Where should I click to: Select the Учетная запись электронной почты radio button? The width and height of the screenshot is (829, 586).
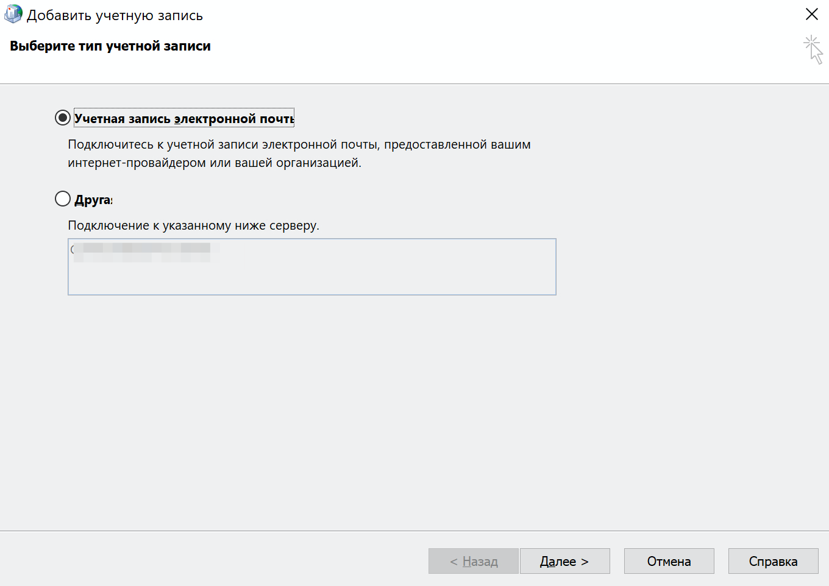point(63,118)
